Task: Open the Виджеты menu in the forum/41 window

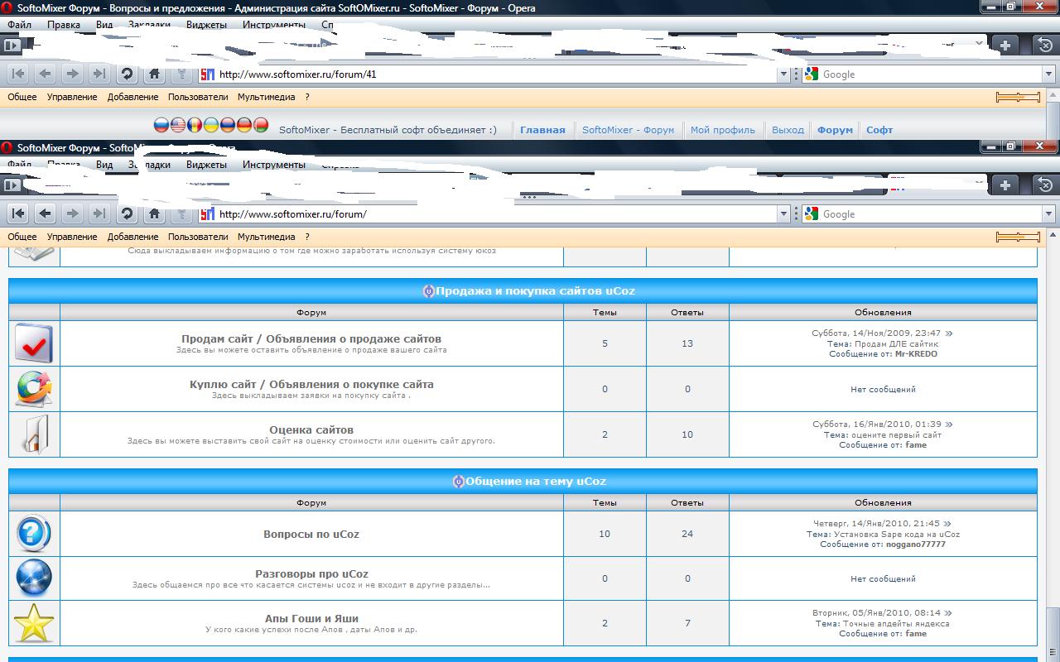Action: [206, 25]
